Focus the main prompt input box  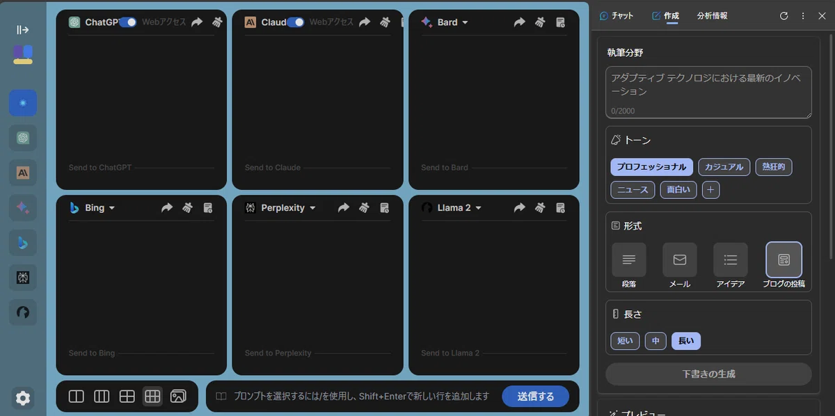click(361, 396)
